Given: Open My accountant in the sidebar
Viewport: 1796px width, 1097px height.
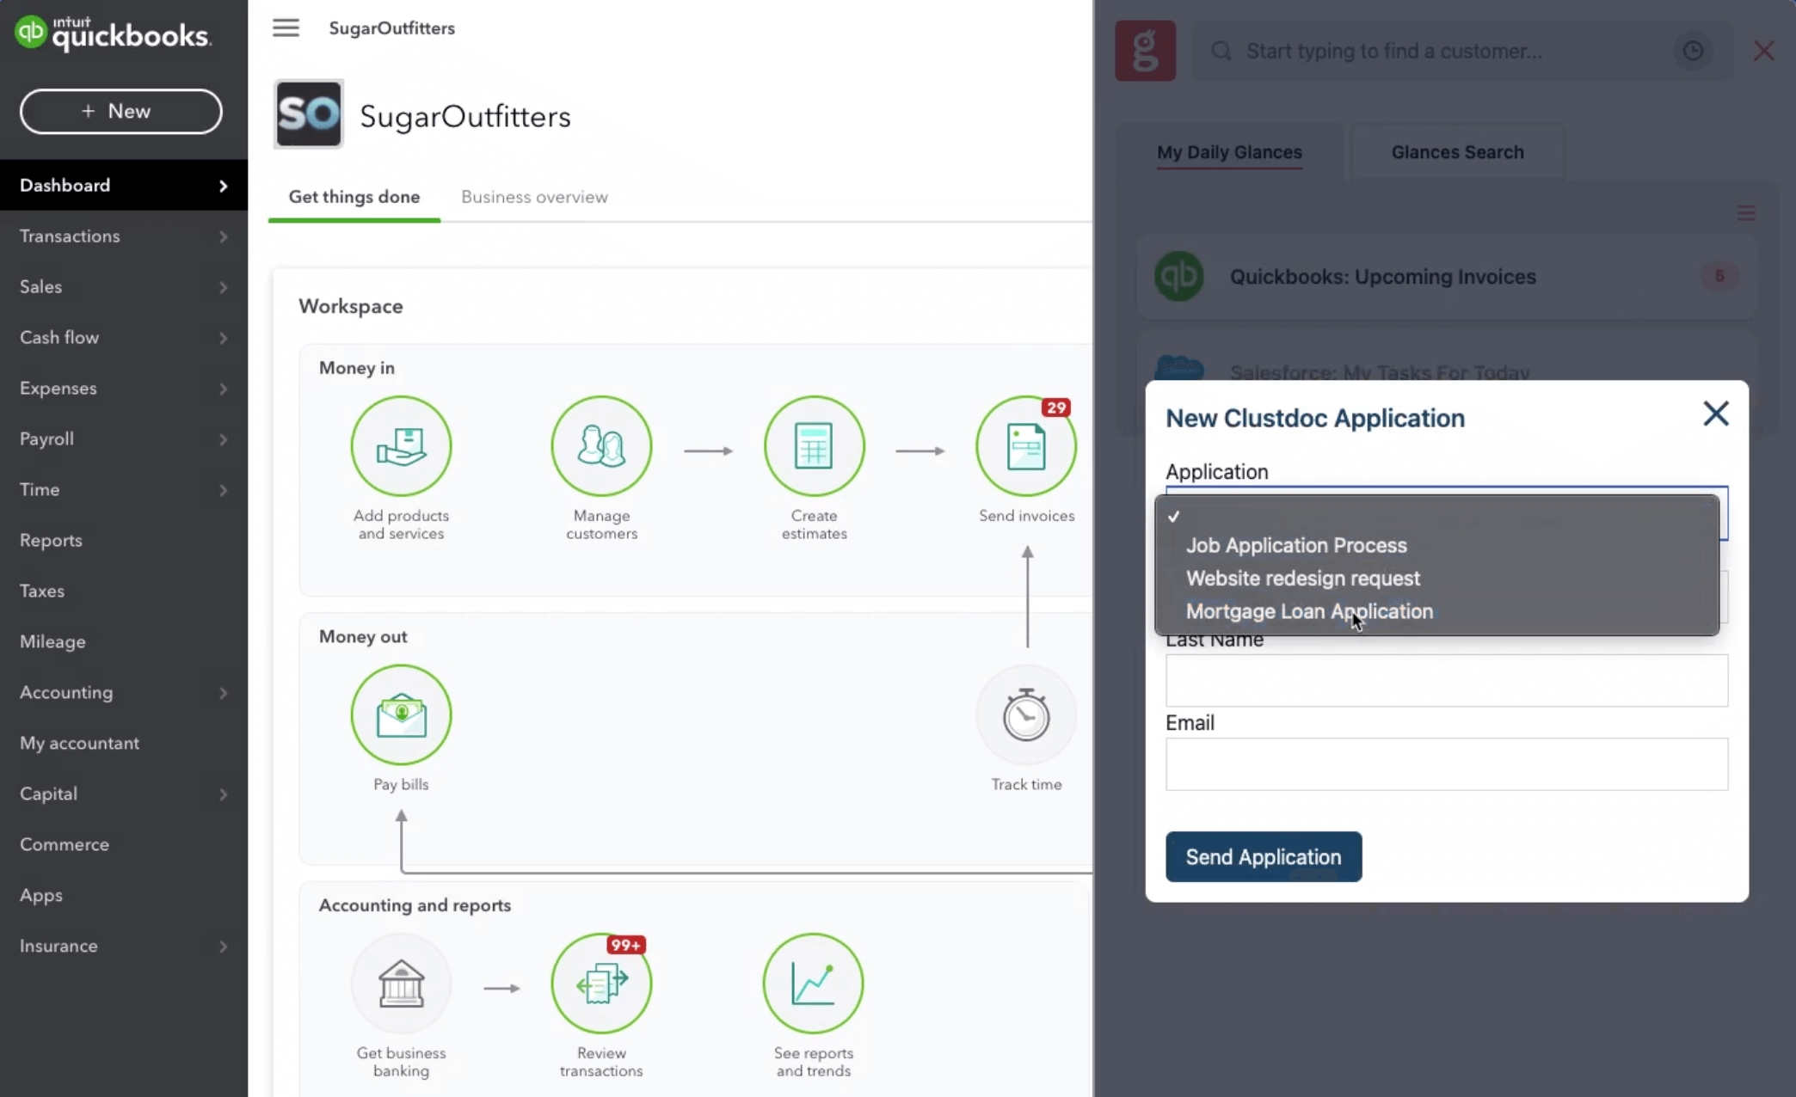Looking at the screenshot, I should click(124, 743).
